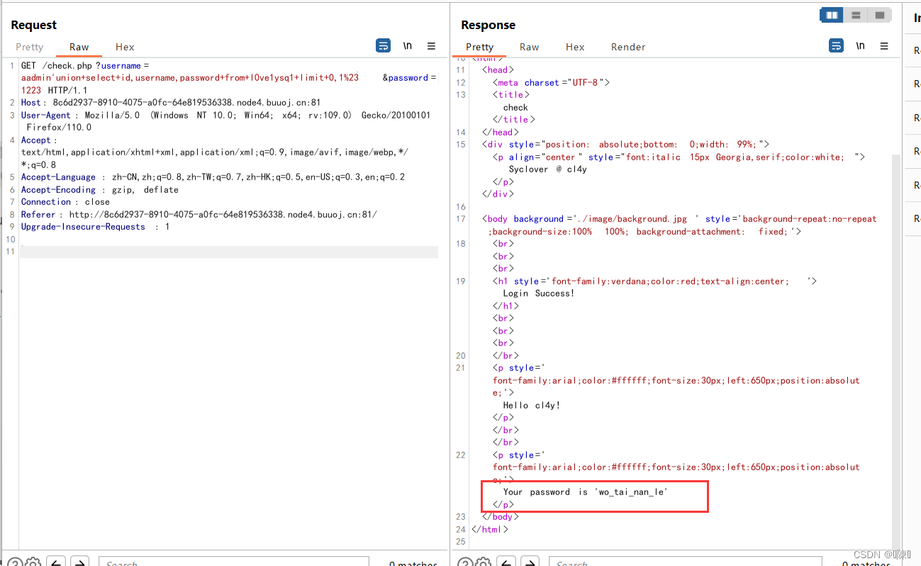Screen dimensions: 921x566
Task: Click the 'Hello cl4y!' text
Action: [532, 406]
